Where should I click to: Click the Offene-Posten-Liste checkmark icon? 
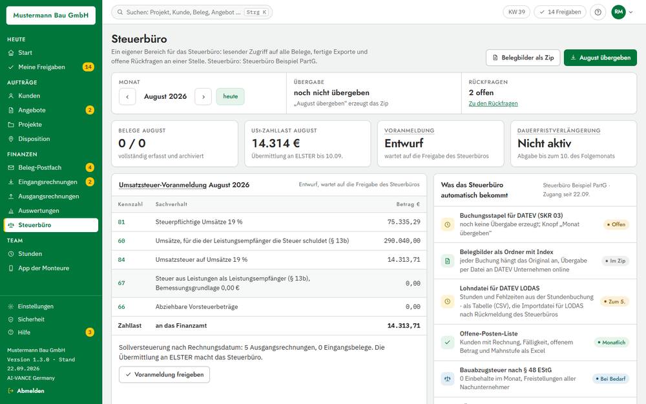[448, 342]
